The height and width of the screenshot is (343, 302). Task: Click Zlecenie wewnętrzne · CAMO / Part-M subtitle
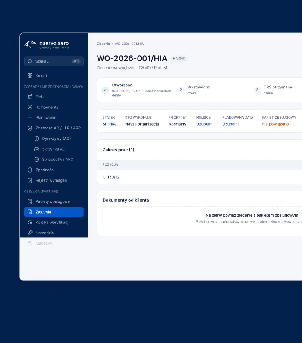tap(132, 68)
